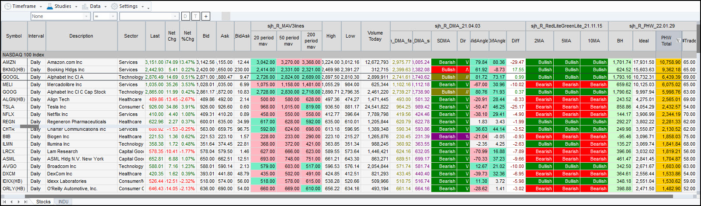Click the NFLX Ideal value 3,906.99
Image resolution: width=701 pixels, height=206 pixels.
pyautogui.click(x=644, y=114)
